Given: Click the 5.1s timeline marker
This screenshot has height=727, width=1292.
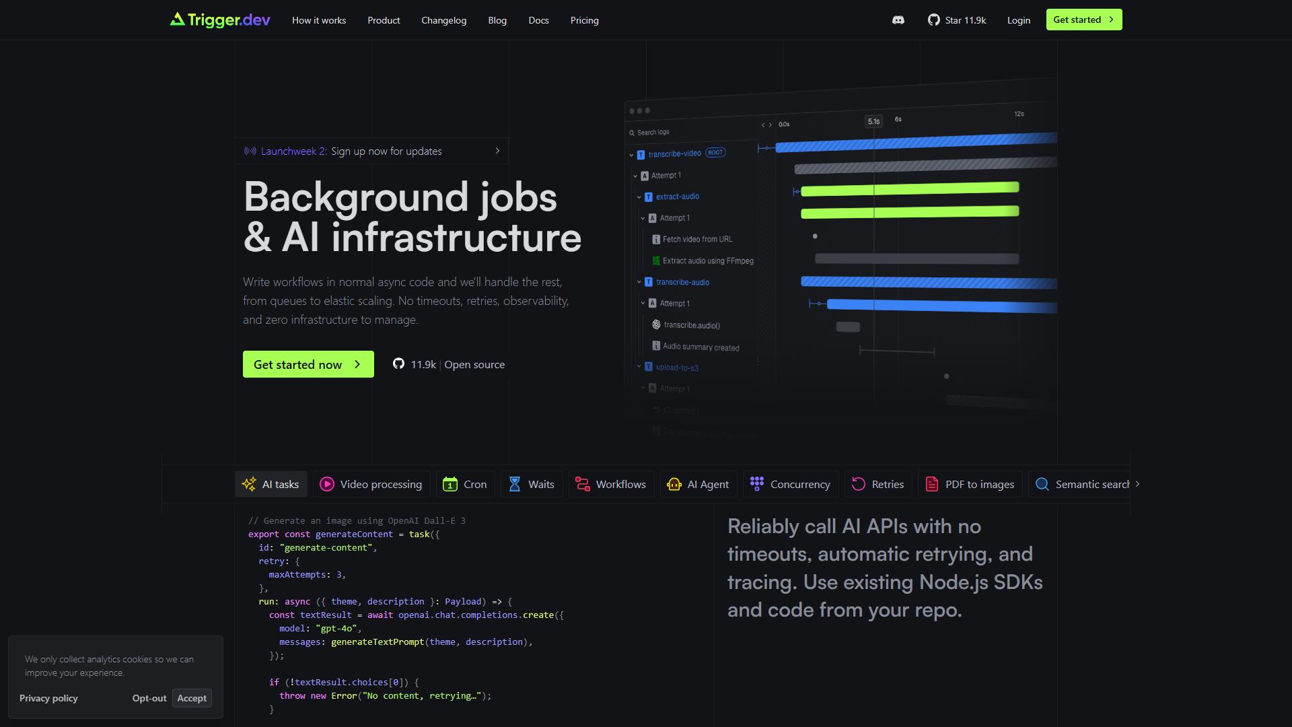Looking at the screenshot, I should point(873,121).
